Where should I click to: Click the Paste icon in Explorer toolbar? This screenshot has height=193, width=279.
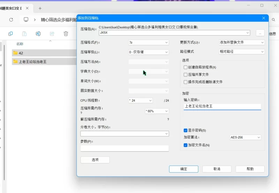coord(24,33)
